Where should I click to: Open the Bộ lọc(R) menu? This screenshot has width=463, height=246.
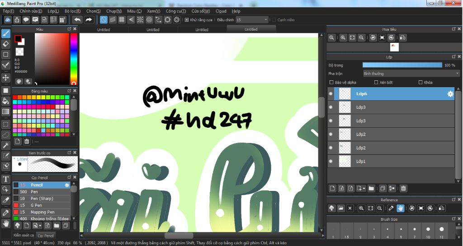pos(73,11)
